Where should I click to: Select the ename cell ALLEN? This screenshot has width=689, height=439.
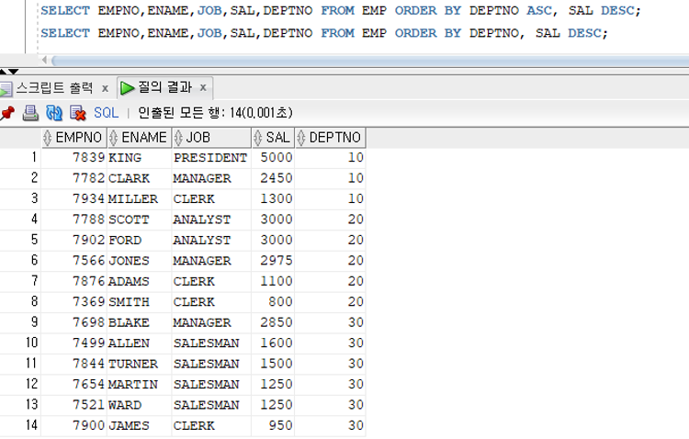point(139,343)
